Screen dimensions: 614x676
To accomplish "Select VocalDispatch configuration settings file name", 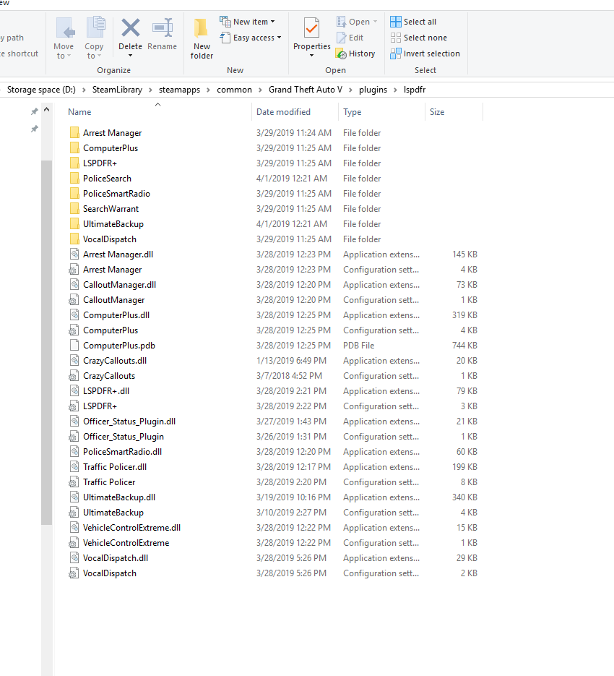I will tap(110, 573).
